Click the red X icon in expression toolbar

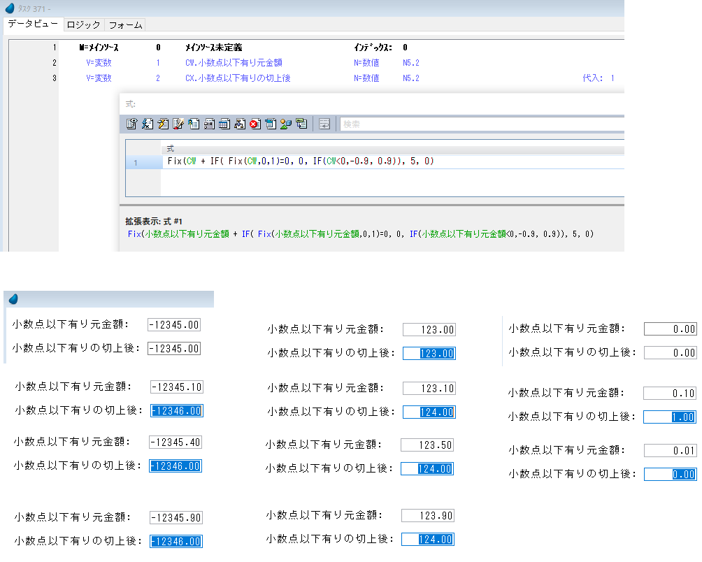click(x=255, y=124)
